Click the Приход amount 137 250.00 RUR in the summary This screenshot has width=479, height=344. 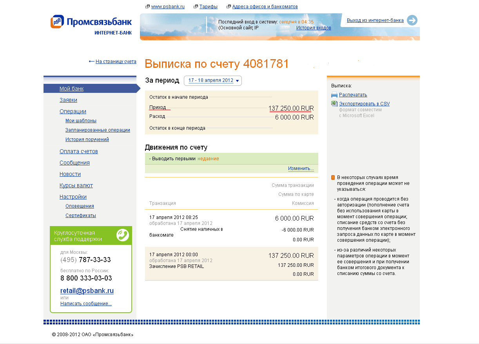click(x=291, y=108)
